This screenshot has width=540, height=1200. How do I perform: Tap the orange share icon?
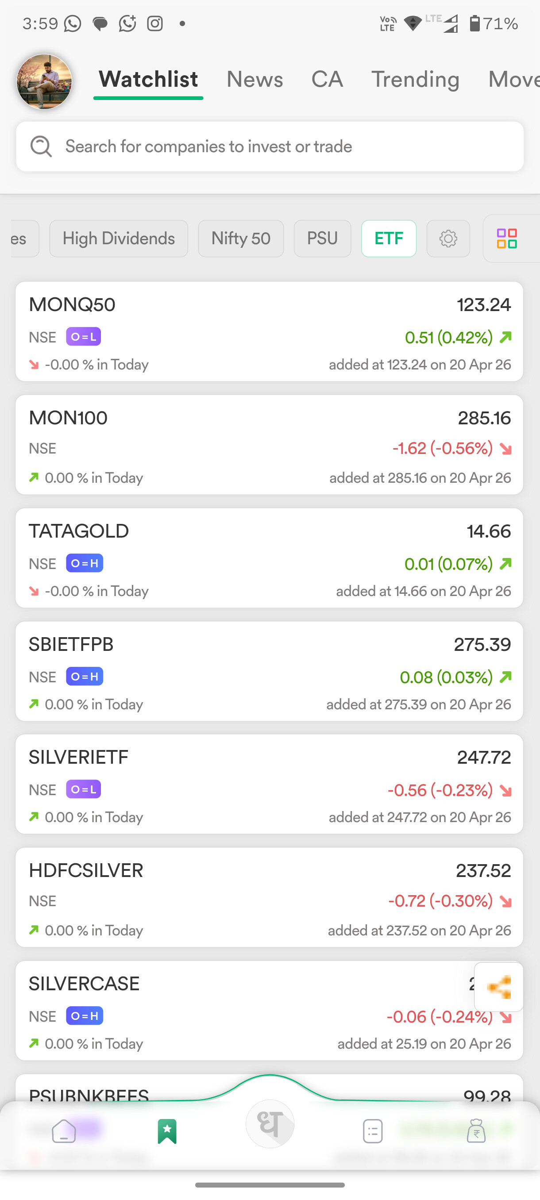point(498,987)
